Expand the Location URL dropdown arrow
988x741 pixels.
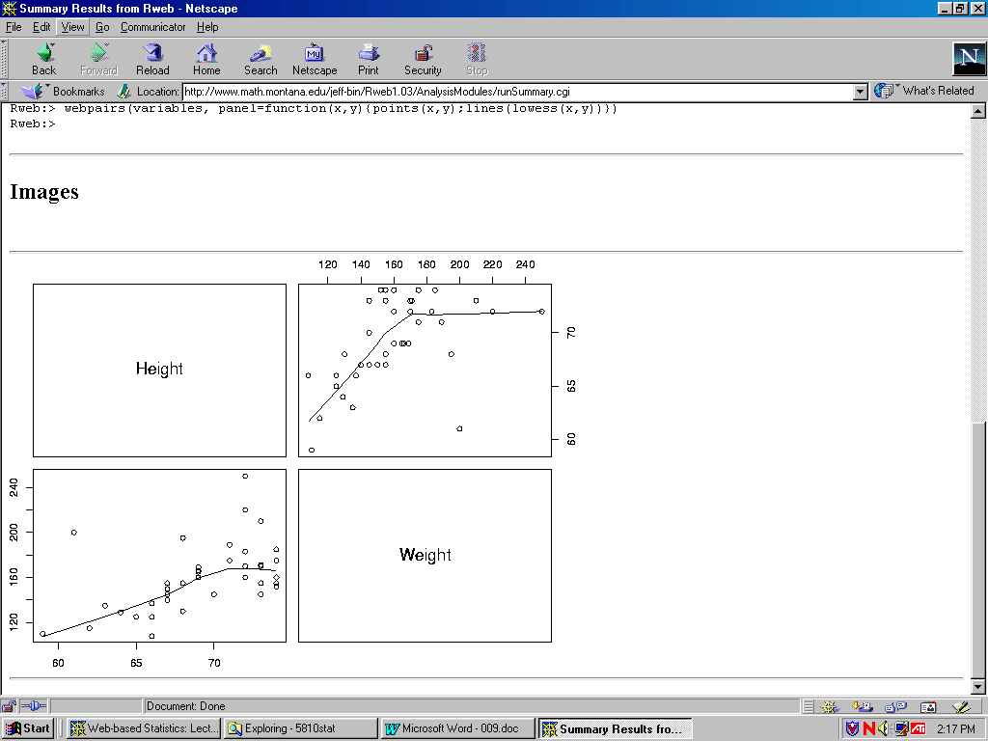point(861,92)
